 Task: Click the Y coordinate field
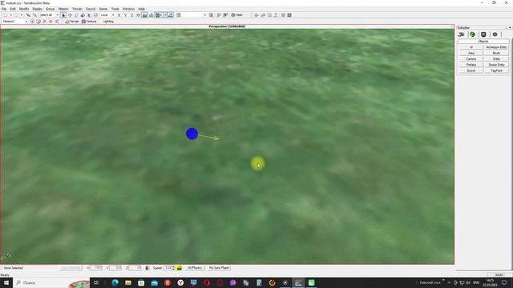115,268
